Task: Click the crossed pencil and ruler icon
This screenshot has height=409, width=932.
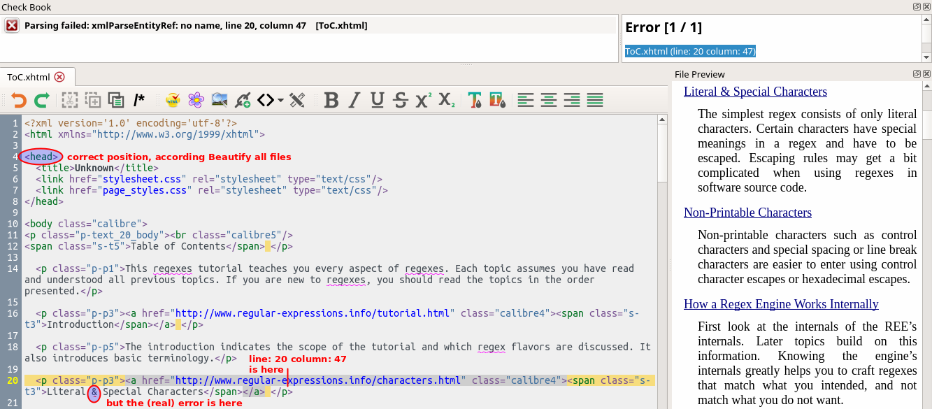Action: tap(297, 100)
